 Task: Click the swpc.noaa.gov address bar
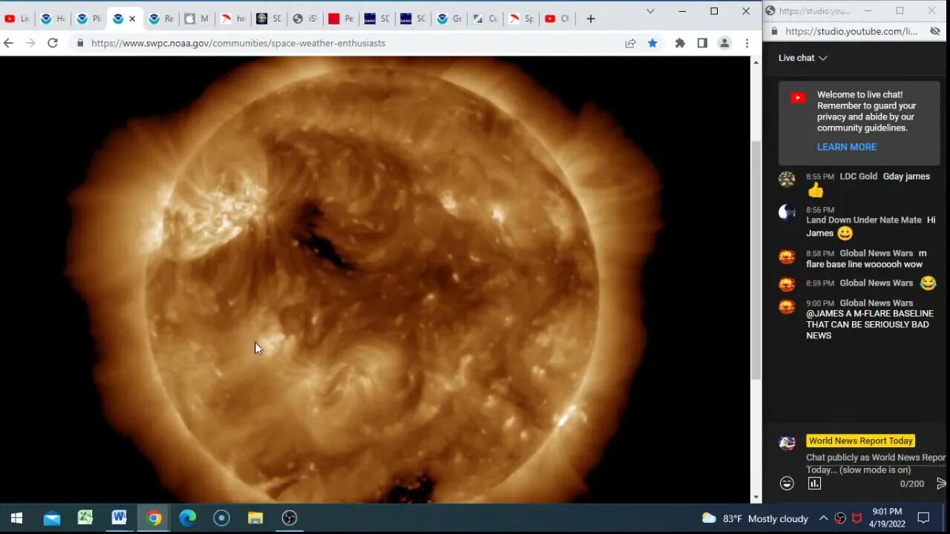349,43
